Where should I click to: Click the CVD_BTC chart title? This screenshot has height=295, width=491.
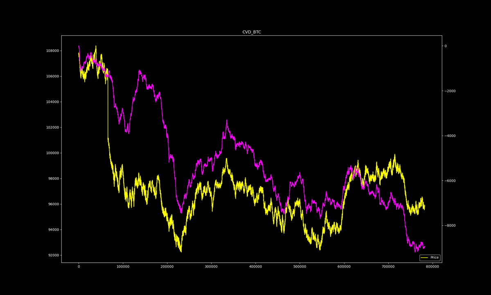click(x=252, y=32)
